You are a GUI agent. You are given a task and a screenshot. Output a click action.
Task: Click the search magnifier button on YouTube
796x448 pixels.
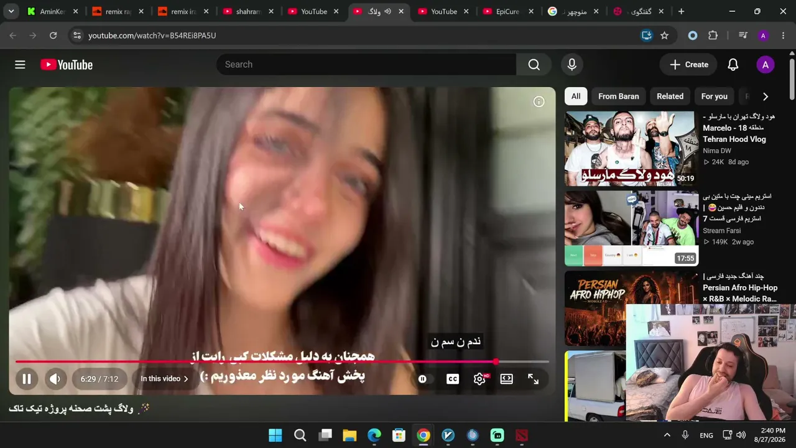[534, 65]
